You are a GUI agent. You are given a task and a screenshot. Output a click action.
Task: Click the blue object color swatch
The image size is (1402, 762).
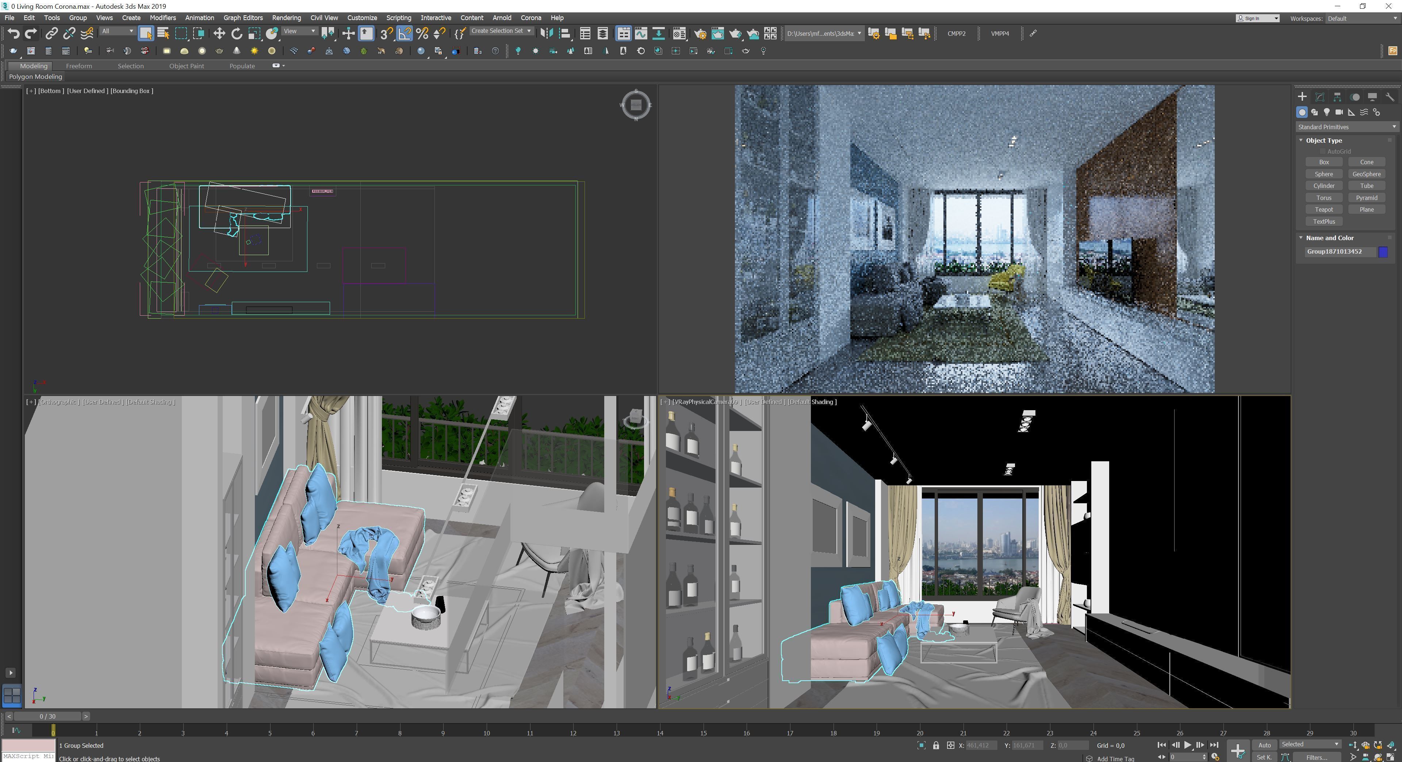coord(1383,252)
